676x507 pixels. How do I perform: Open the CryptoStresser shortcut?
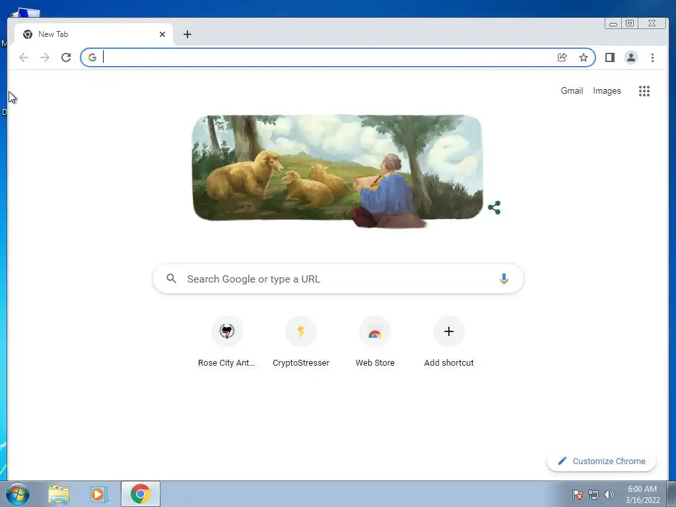tap(301, 343)
